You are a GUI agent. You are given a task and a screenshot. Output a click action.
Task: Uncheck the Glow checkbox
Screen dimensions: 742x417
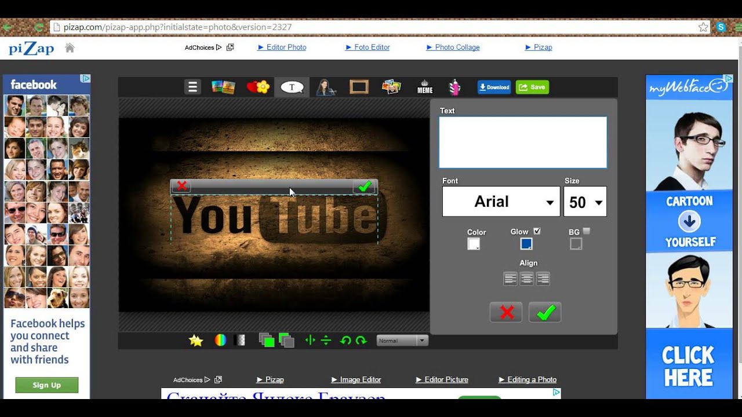pos(537,231)
